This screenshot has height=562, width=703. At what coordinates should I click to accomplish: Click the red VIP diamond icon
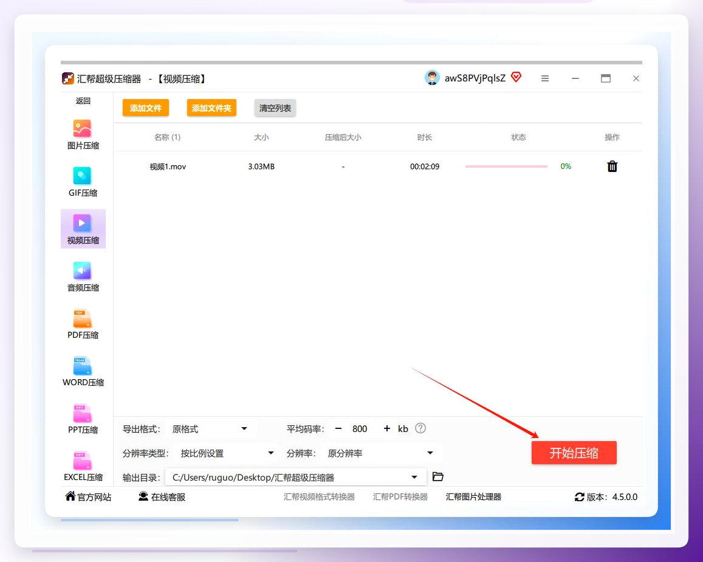(x=516, y=78)
